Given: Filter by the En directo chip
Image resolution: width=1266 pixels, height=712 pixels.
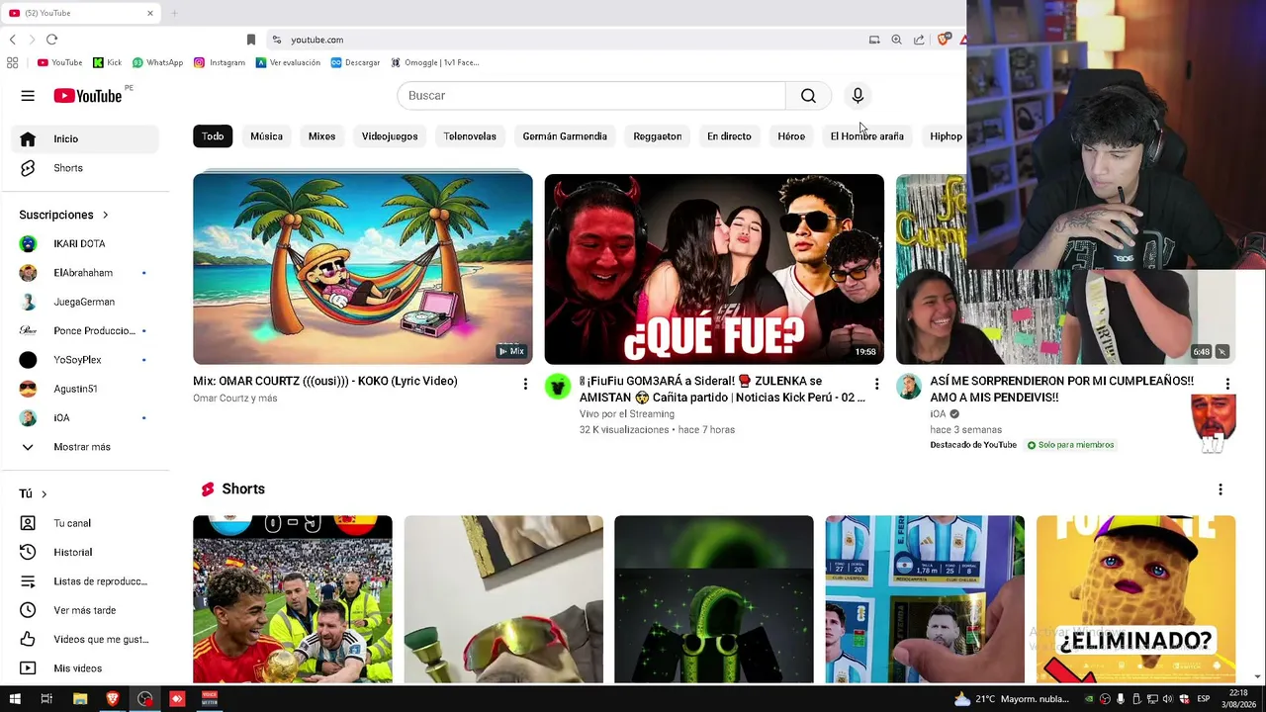Looking at the screenshot, I should click(x=729, y=136).
